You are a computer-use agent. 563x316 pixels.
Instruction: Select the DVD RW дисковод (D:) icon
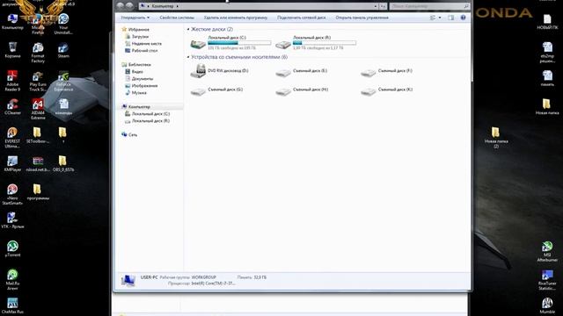[x=198, y=71]
